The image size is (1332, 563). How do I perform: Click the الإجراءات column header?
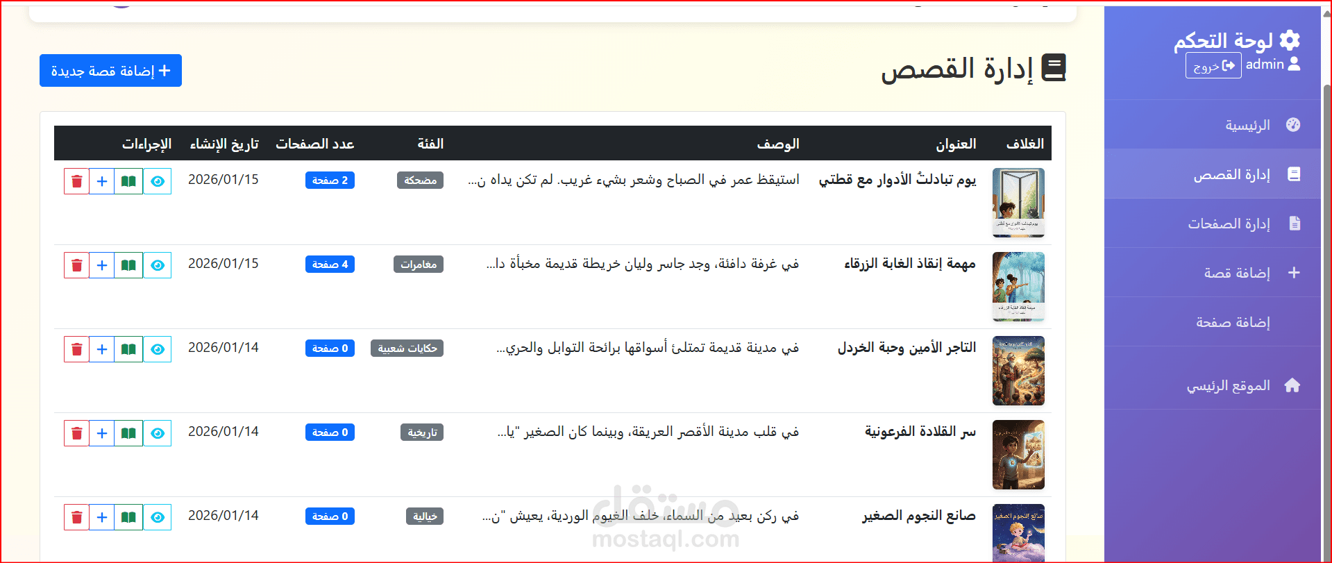pyautogui.click(x=146, y=144)
